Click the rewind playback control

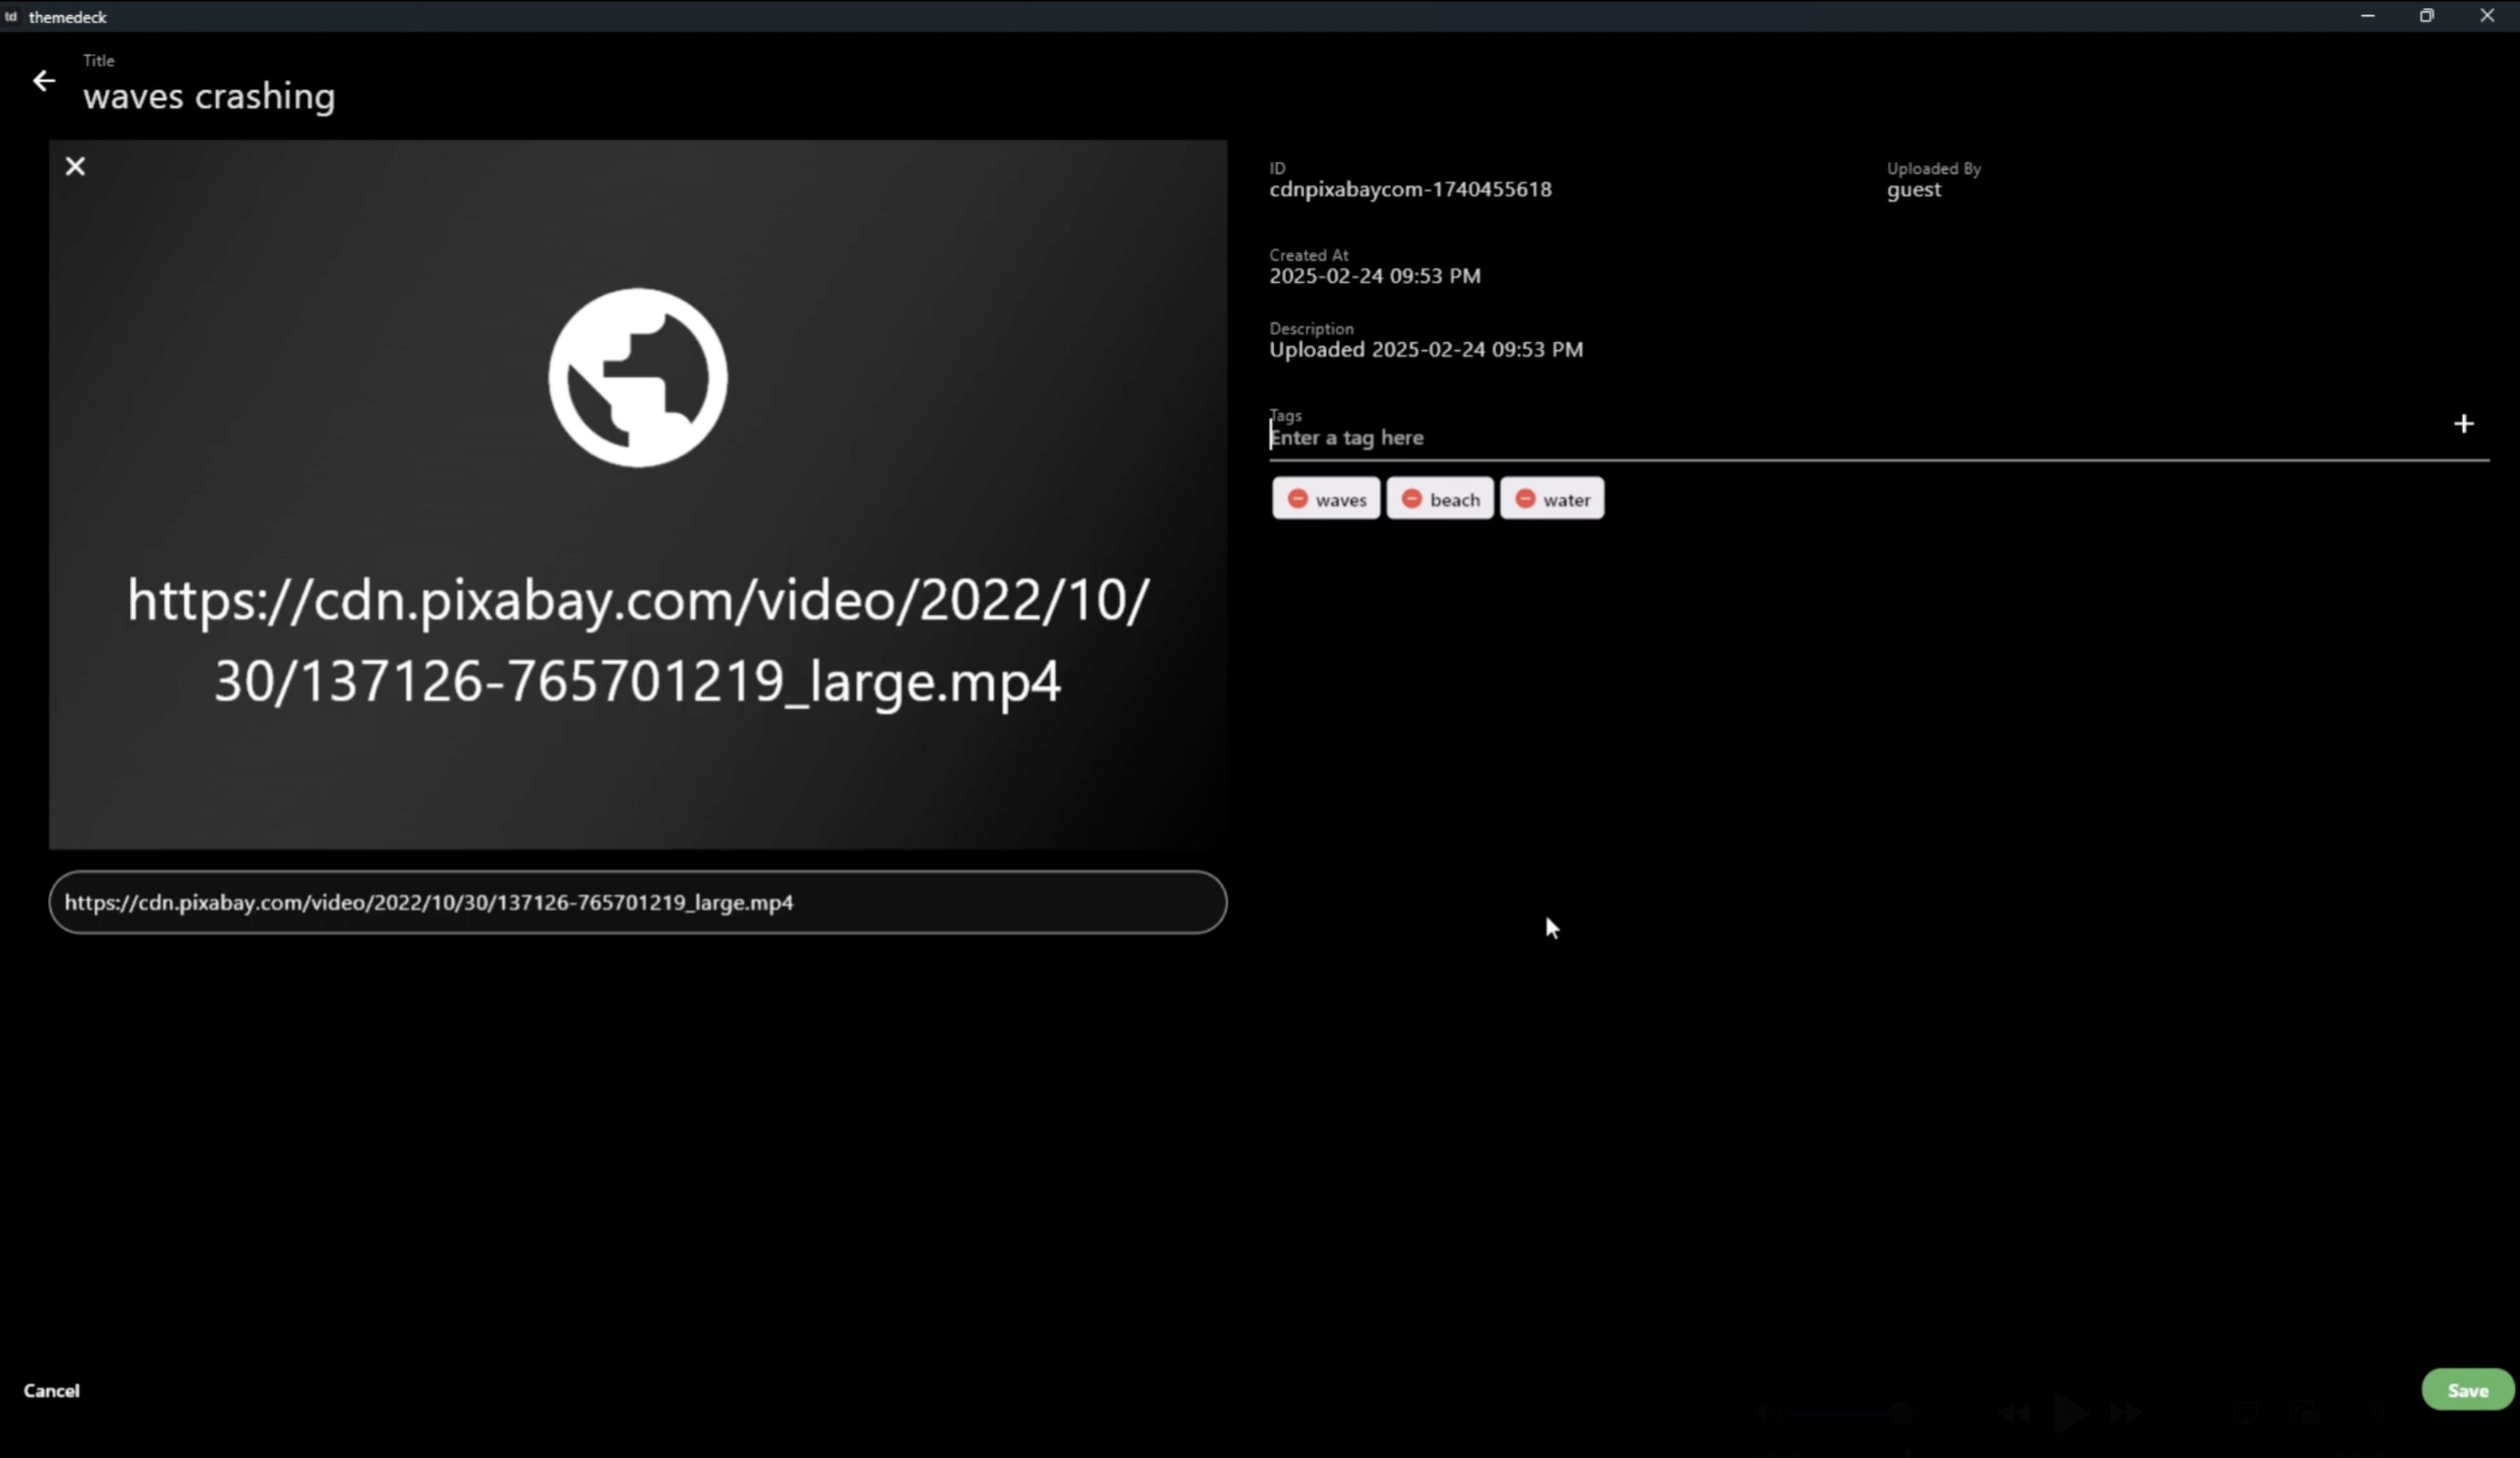pyautogui.click(x=2014, y=1412)
